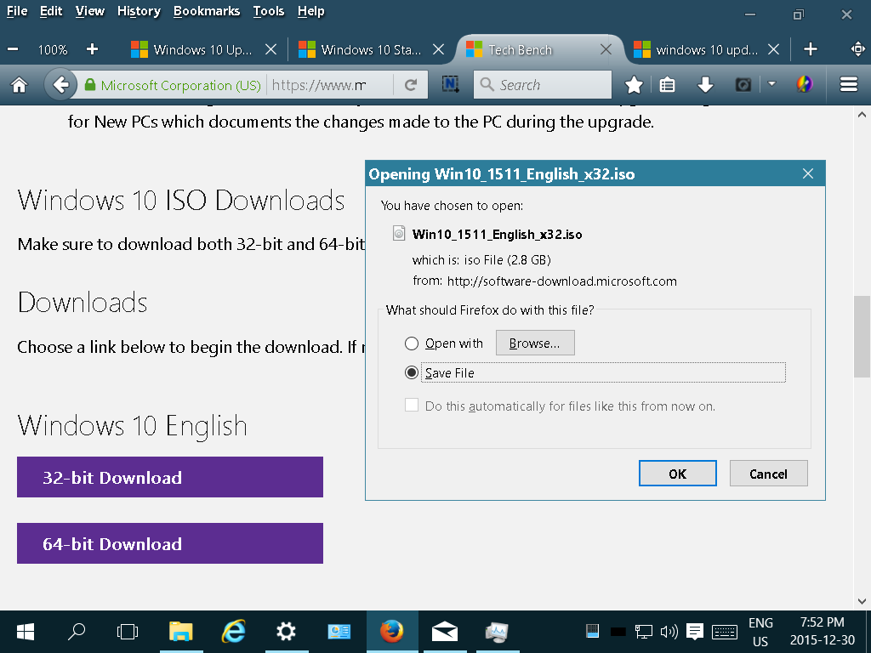Viewport: 871px width, 653px height.
Task: Open Action Center notifications icon
Action: [x=694, y=632]
